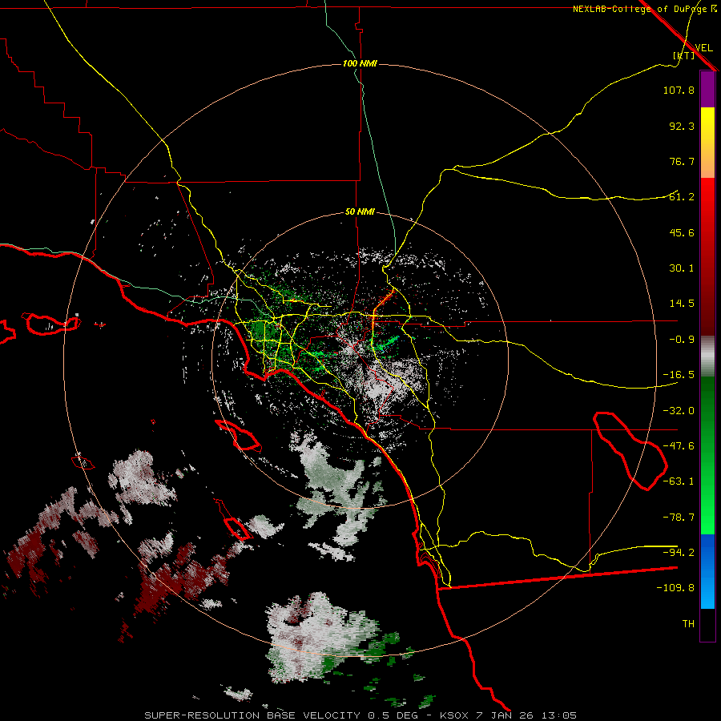Pick the purple segment of the velocity color bar
The image size is (721, 721).
pyautogui.click(x=707, y=89)
